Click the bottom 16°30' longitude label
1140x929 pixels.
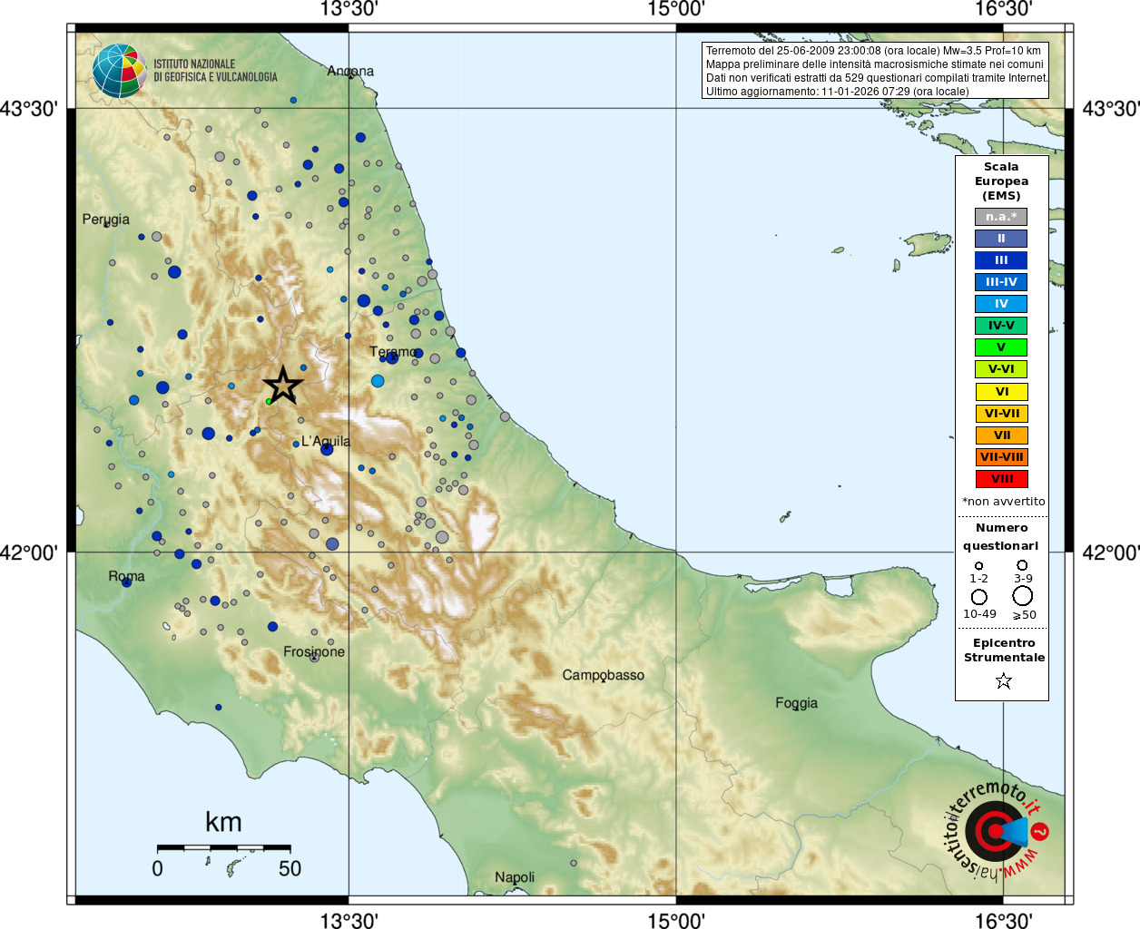pyautogui.click(x=1003, y=920)
